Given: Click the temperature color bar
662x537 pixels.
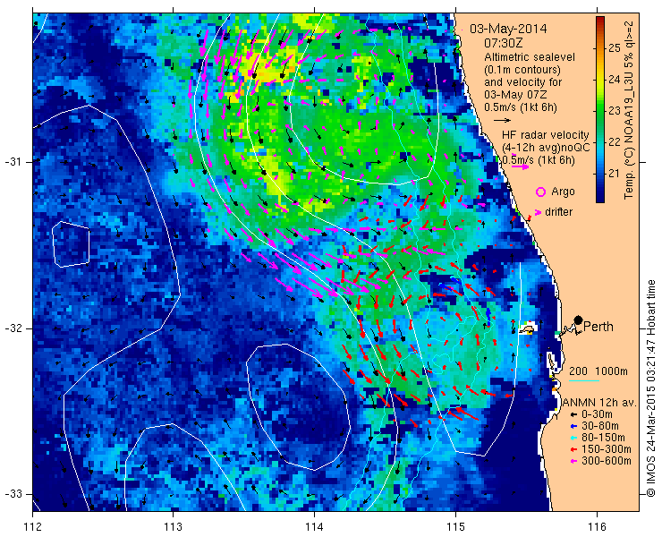Looking at the screenshot, I should 600,109.
